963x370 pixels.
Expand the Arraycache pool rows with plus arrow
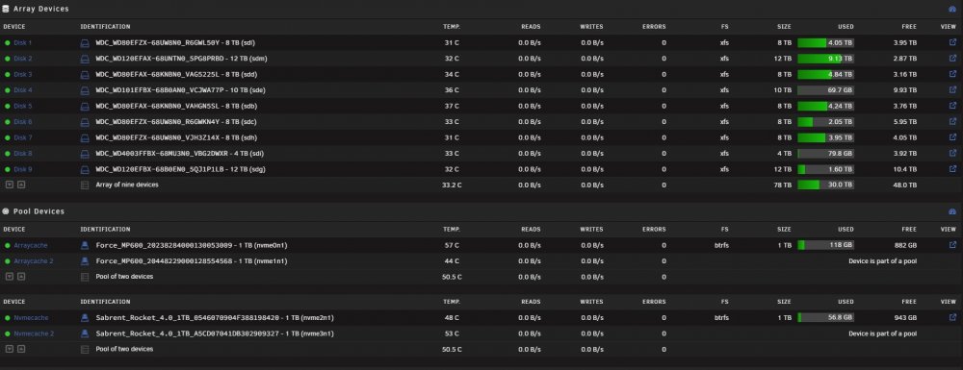21,277
